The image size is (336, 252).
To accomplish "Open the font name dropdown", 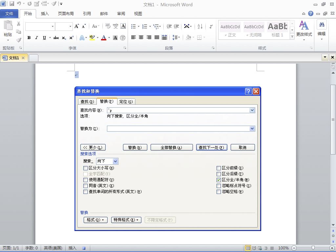I will point(52,26).
